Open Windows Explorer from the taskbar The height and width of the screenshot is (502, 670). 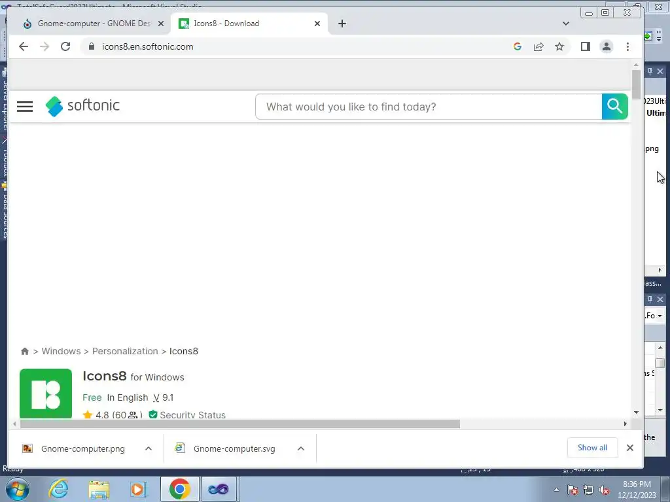tap(99, 489)
